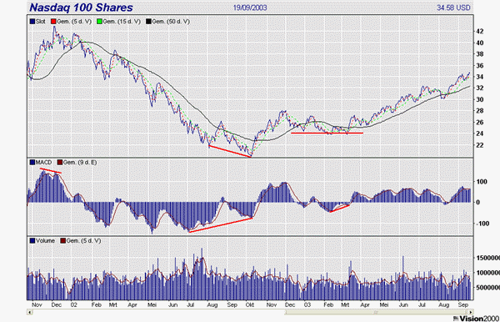Viewport: 500px width, 322px height.
Task: Click the 'Okt' month label on time axis
Action: (x=250, y=304)
